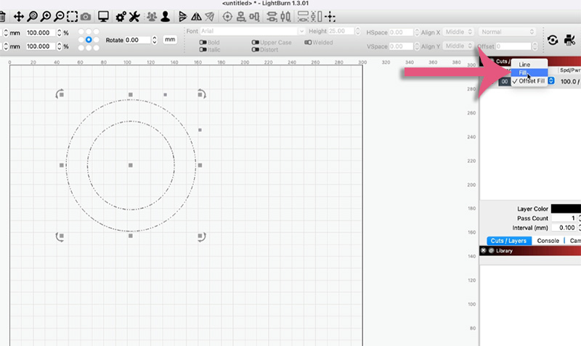
Task: Switch to the Console tab
Action: [548, 241]
